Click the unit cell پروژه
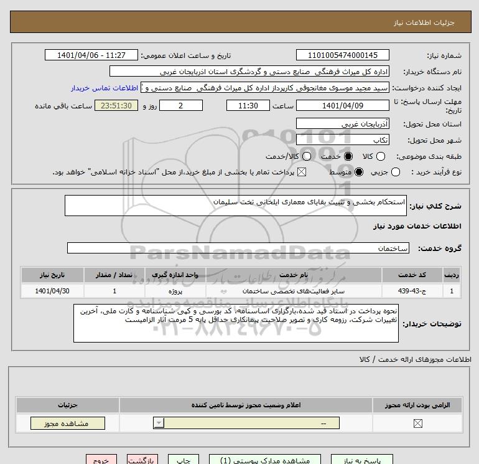 [175, 291]
